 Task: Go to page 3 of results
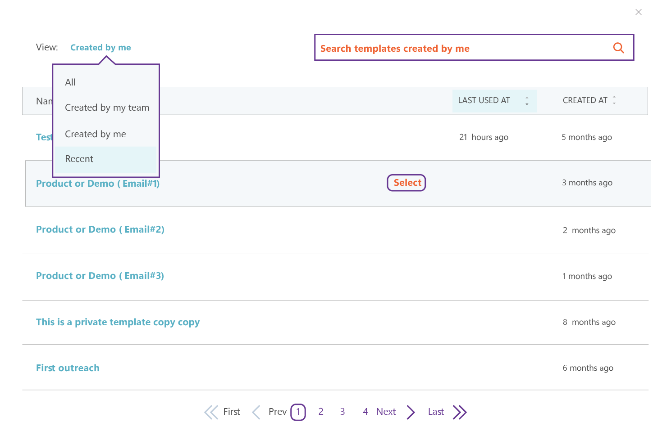click(x=342, y=412)
